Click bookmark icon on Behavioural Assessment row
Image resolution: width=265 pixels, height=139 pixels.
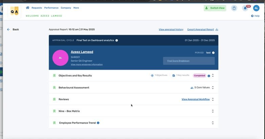click(54, 88)
